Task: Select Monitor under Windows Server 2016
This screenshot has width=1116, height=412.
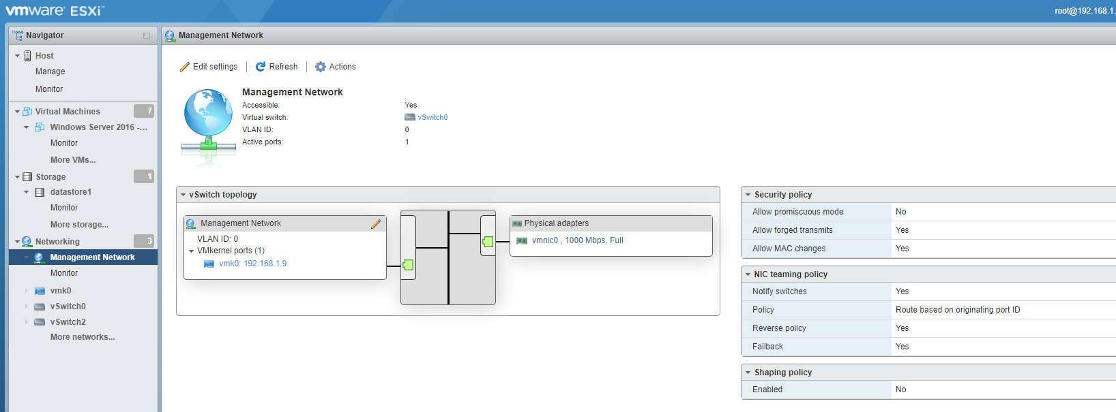Action: [x=64, y=143]
